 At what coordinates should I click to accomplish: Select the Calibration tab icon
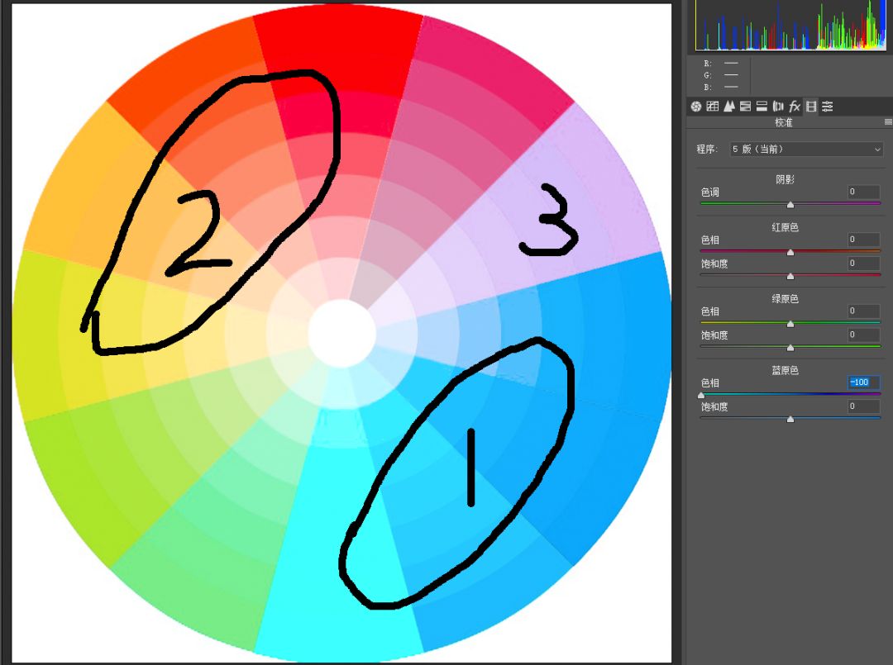coord(811,107)
